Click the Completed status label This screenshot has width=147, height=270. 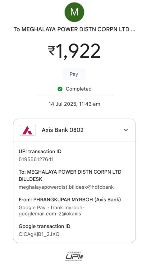(79, 89)
